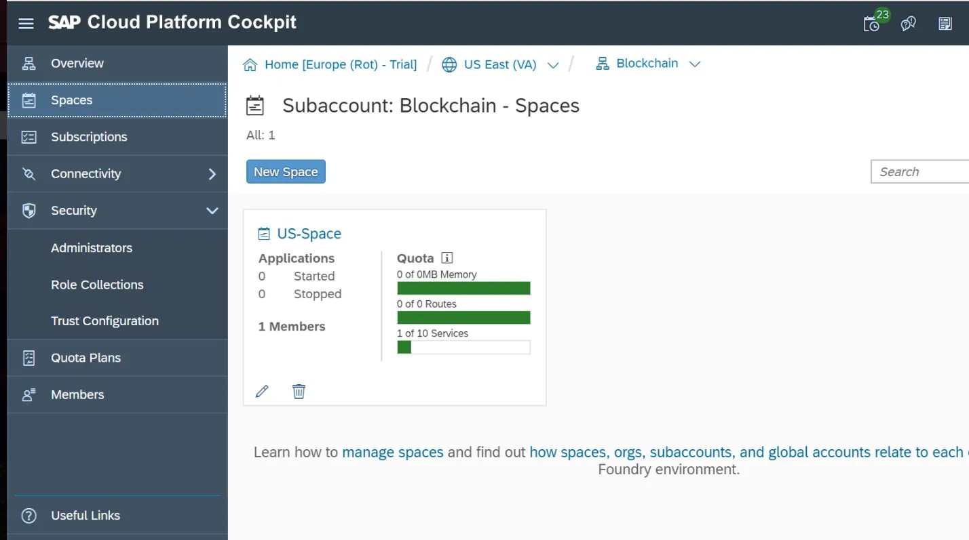Screen dimensions: 969x540
Task: Click the notifications bell showing 23 alerts
Action: click(872, 23)
